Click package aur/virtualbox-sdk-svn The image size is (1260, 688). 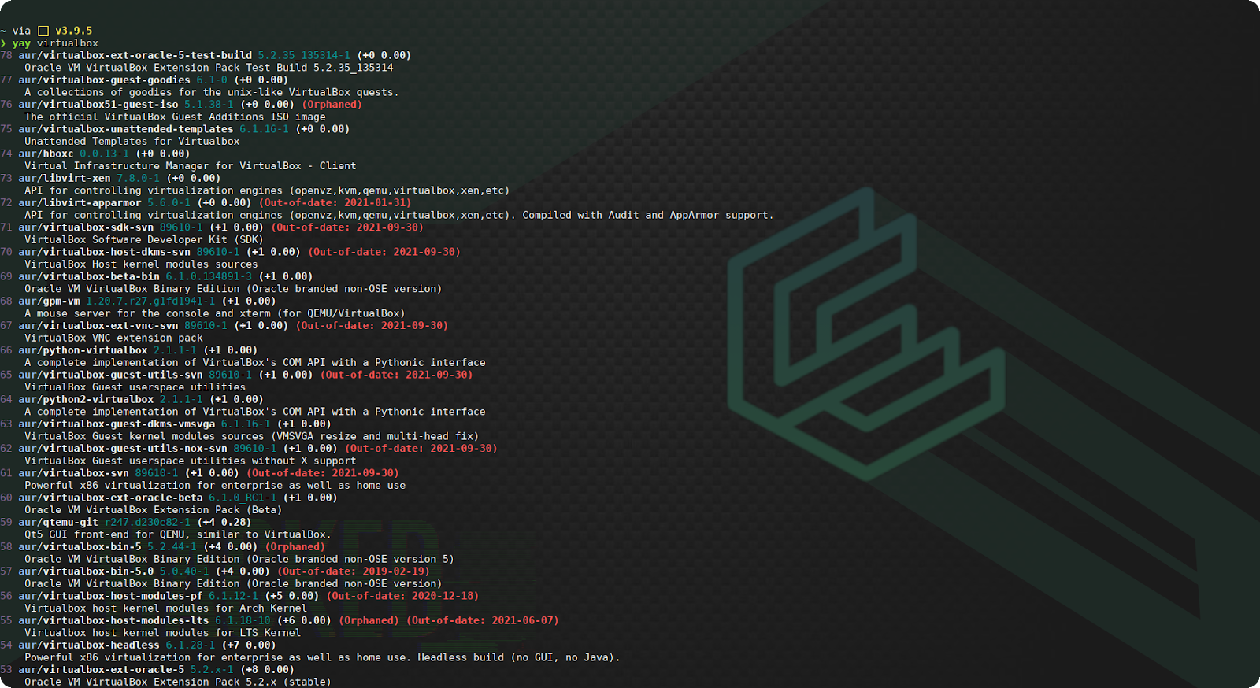86,227
